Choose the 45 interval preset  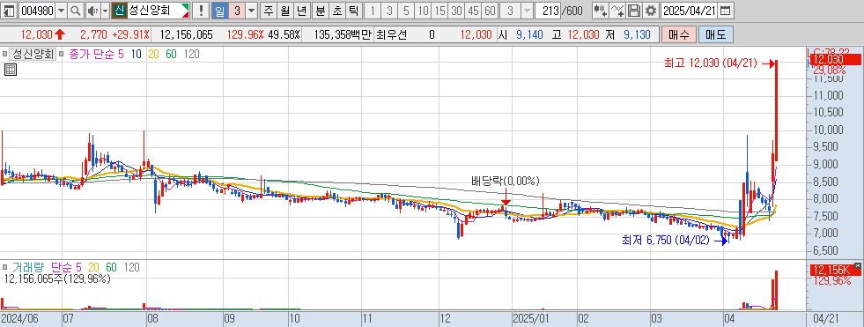point(473,11)
